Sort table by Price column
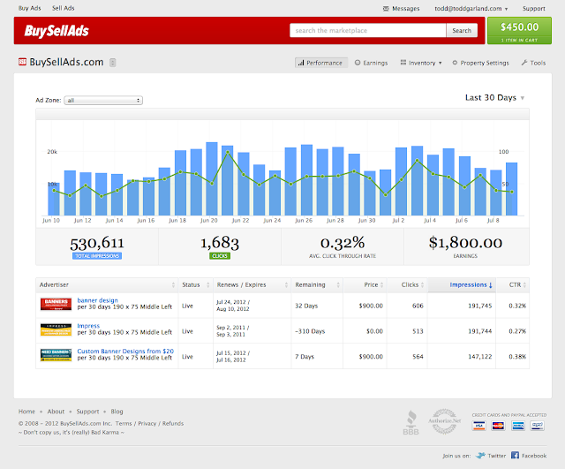Viewport: 565px width, 469px height. [365, 284]
